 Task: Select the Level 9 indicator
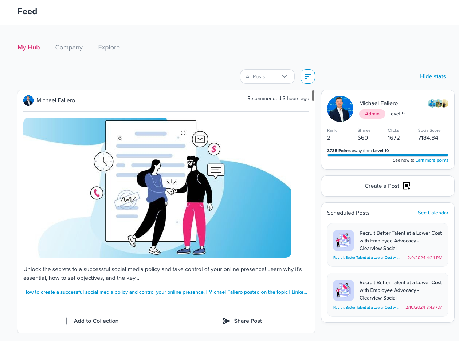396,114
